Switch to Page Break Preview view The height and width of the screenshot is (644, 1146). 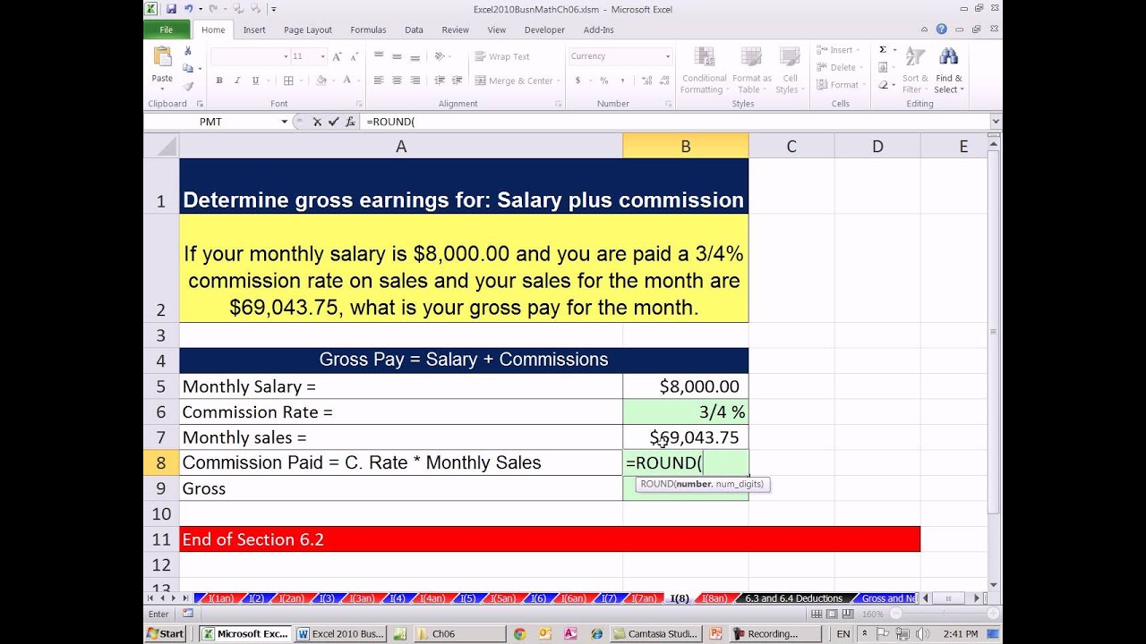click(846, 614)
